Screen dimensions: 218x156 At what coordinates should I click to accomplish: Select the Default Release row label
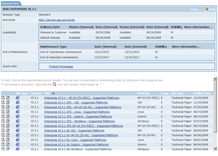tap(50, 38)
